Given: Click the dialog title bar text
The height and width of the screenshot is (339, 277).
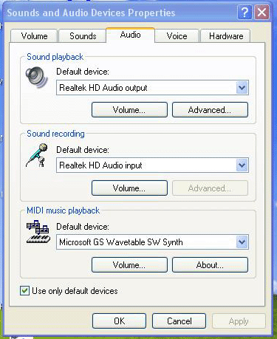Looking at the screenshot, I should click(91, 13).
